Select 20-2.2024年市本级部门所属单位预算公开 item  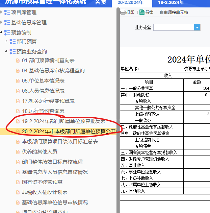tap(69, 132)
